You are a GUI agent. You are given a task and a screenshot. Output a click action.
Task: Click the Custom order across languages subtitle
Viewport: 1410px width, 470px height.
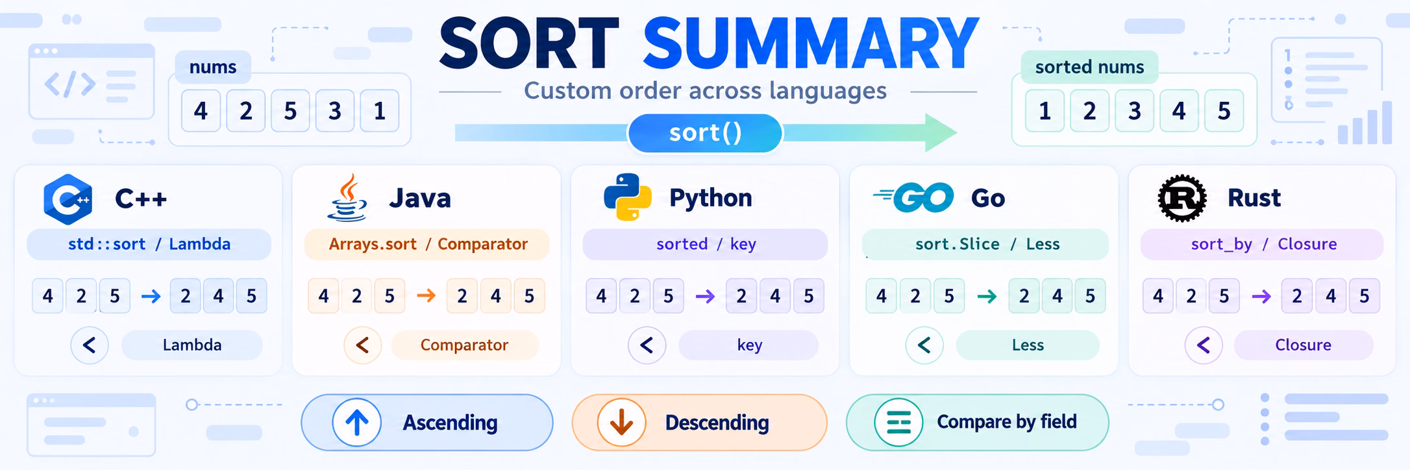point(705,91)
